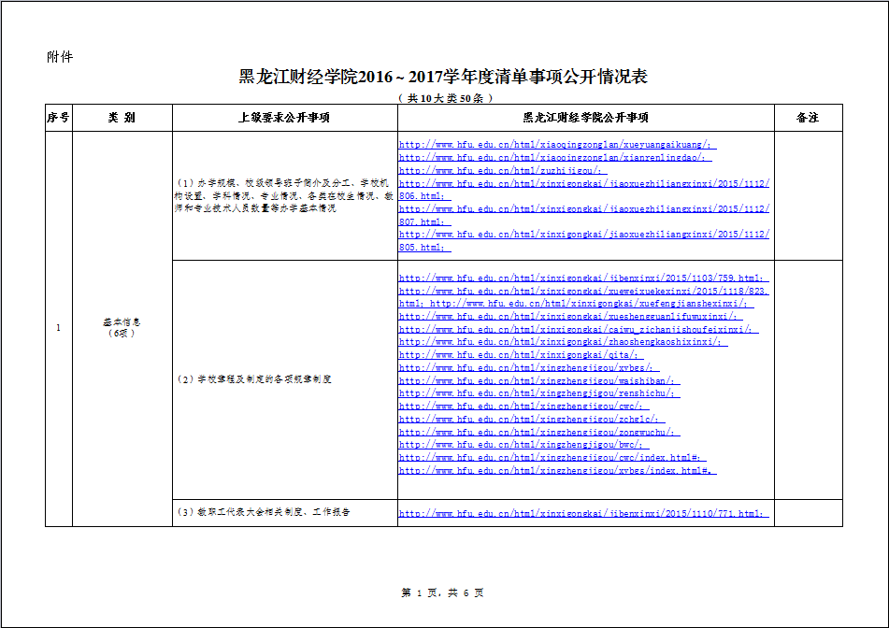Select the 序号 column header cell
The height and width of the screenshot is (628, 889).
coord(58,118)
